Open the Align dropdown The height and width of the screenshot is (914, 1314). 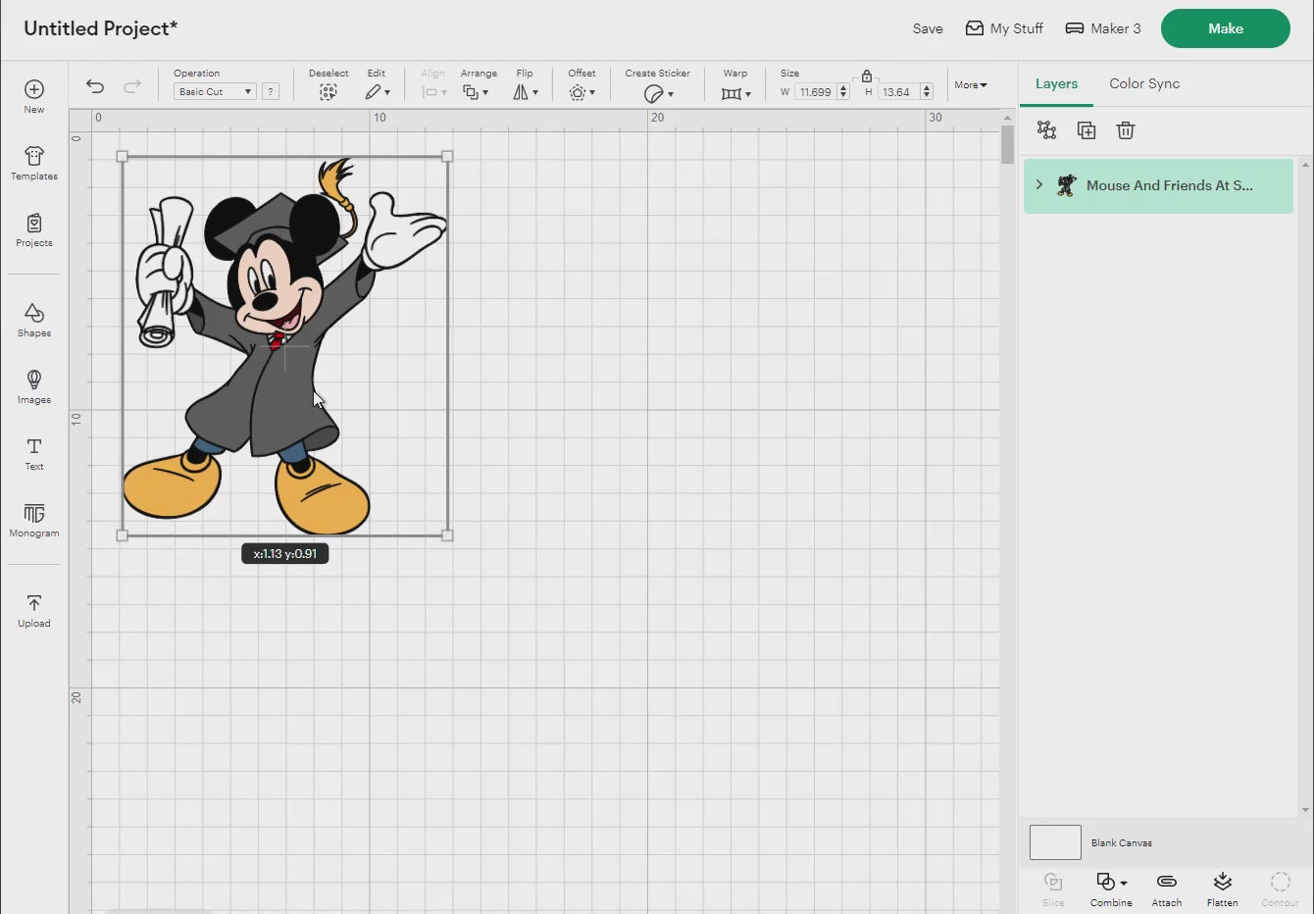(x=433, y=92)
